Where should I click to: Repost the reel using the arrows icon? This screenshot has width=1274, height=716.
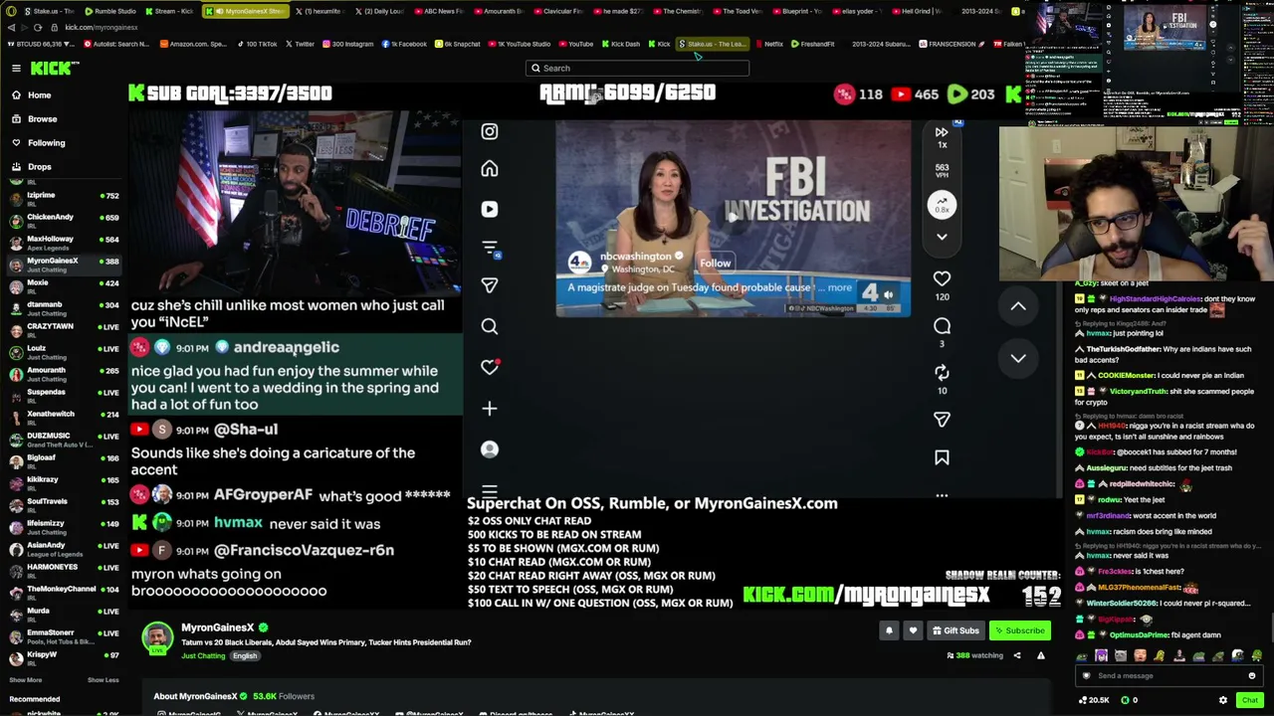pyautogui.click(x=942, y=372)
